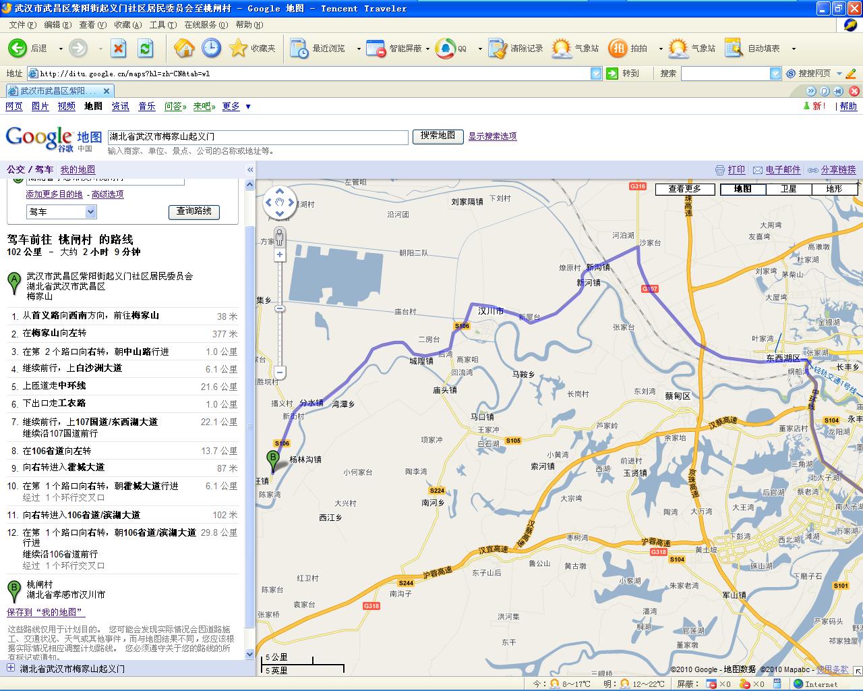This screenshot has width=863, height=691.
Task: Open the Favorites star 收藏夹
Action: point(253,48)
